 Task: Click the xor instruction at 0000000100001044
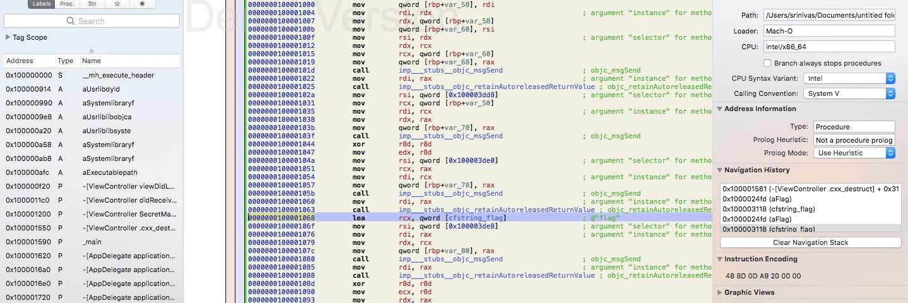[x=480, y=144]
